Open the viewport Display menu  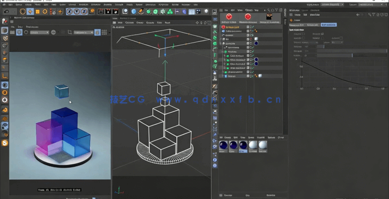pos(140,22)
